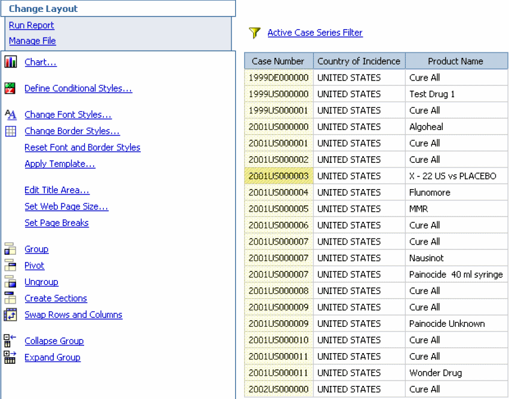Select case number 2001US000004 cell
Image resolution: width=509 pixels, height=399 pixels.
click(279, 193)
